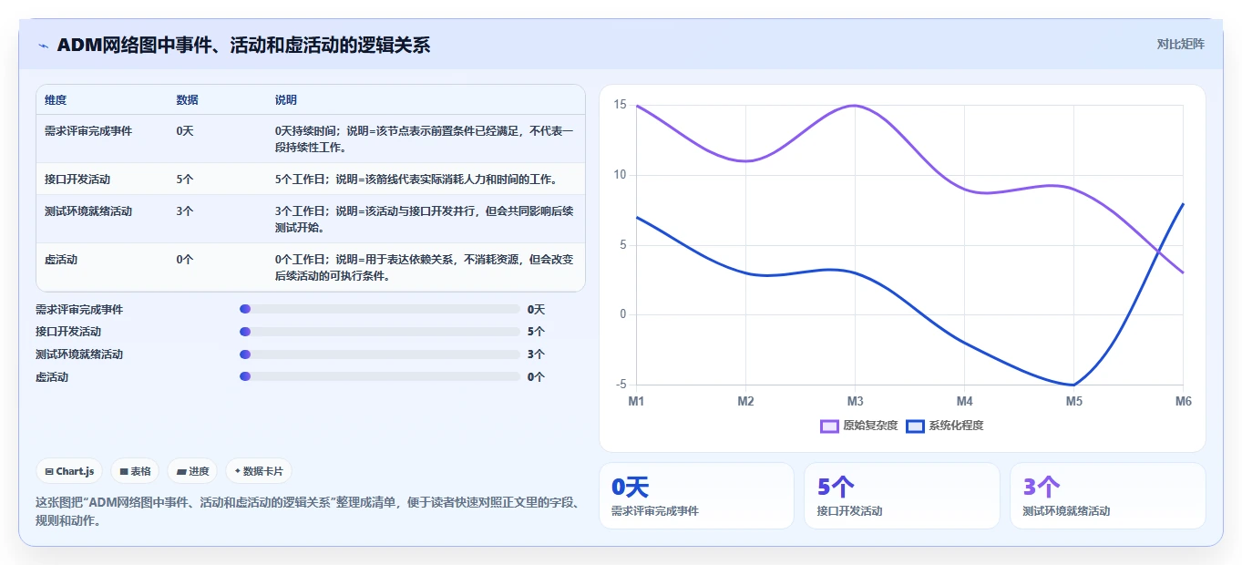Viewport: 1242px width, 565px height.
Task: Click 虚活动 description starting 0个工作日
Action: click(425, 268)
